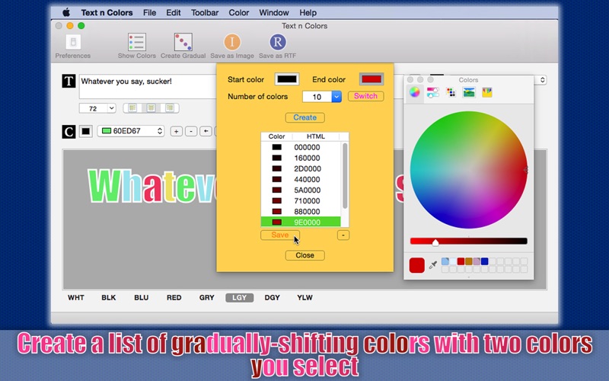
Task: Switch to the crayons picker tab
Action: 487,92
